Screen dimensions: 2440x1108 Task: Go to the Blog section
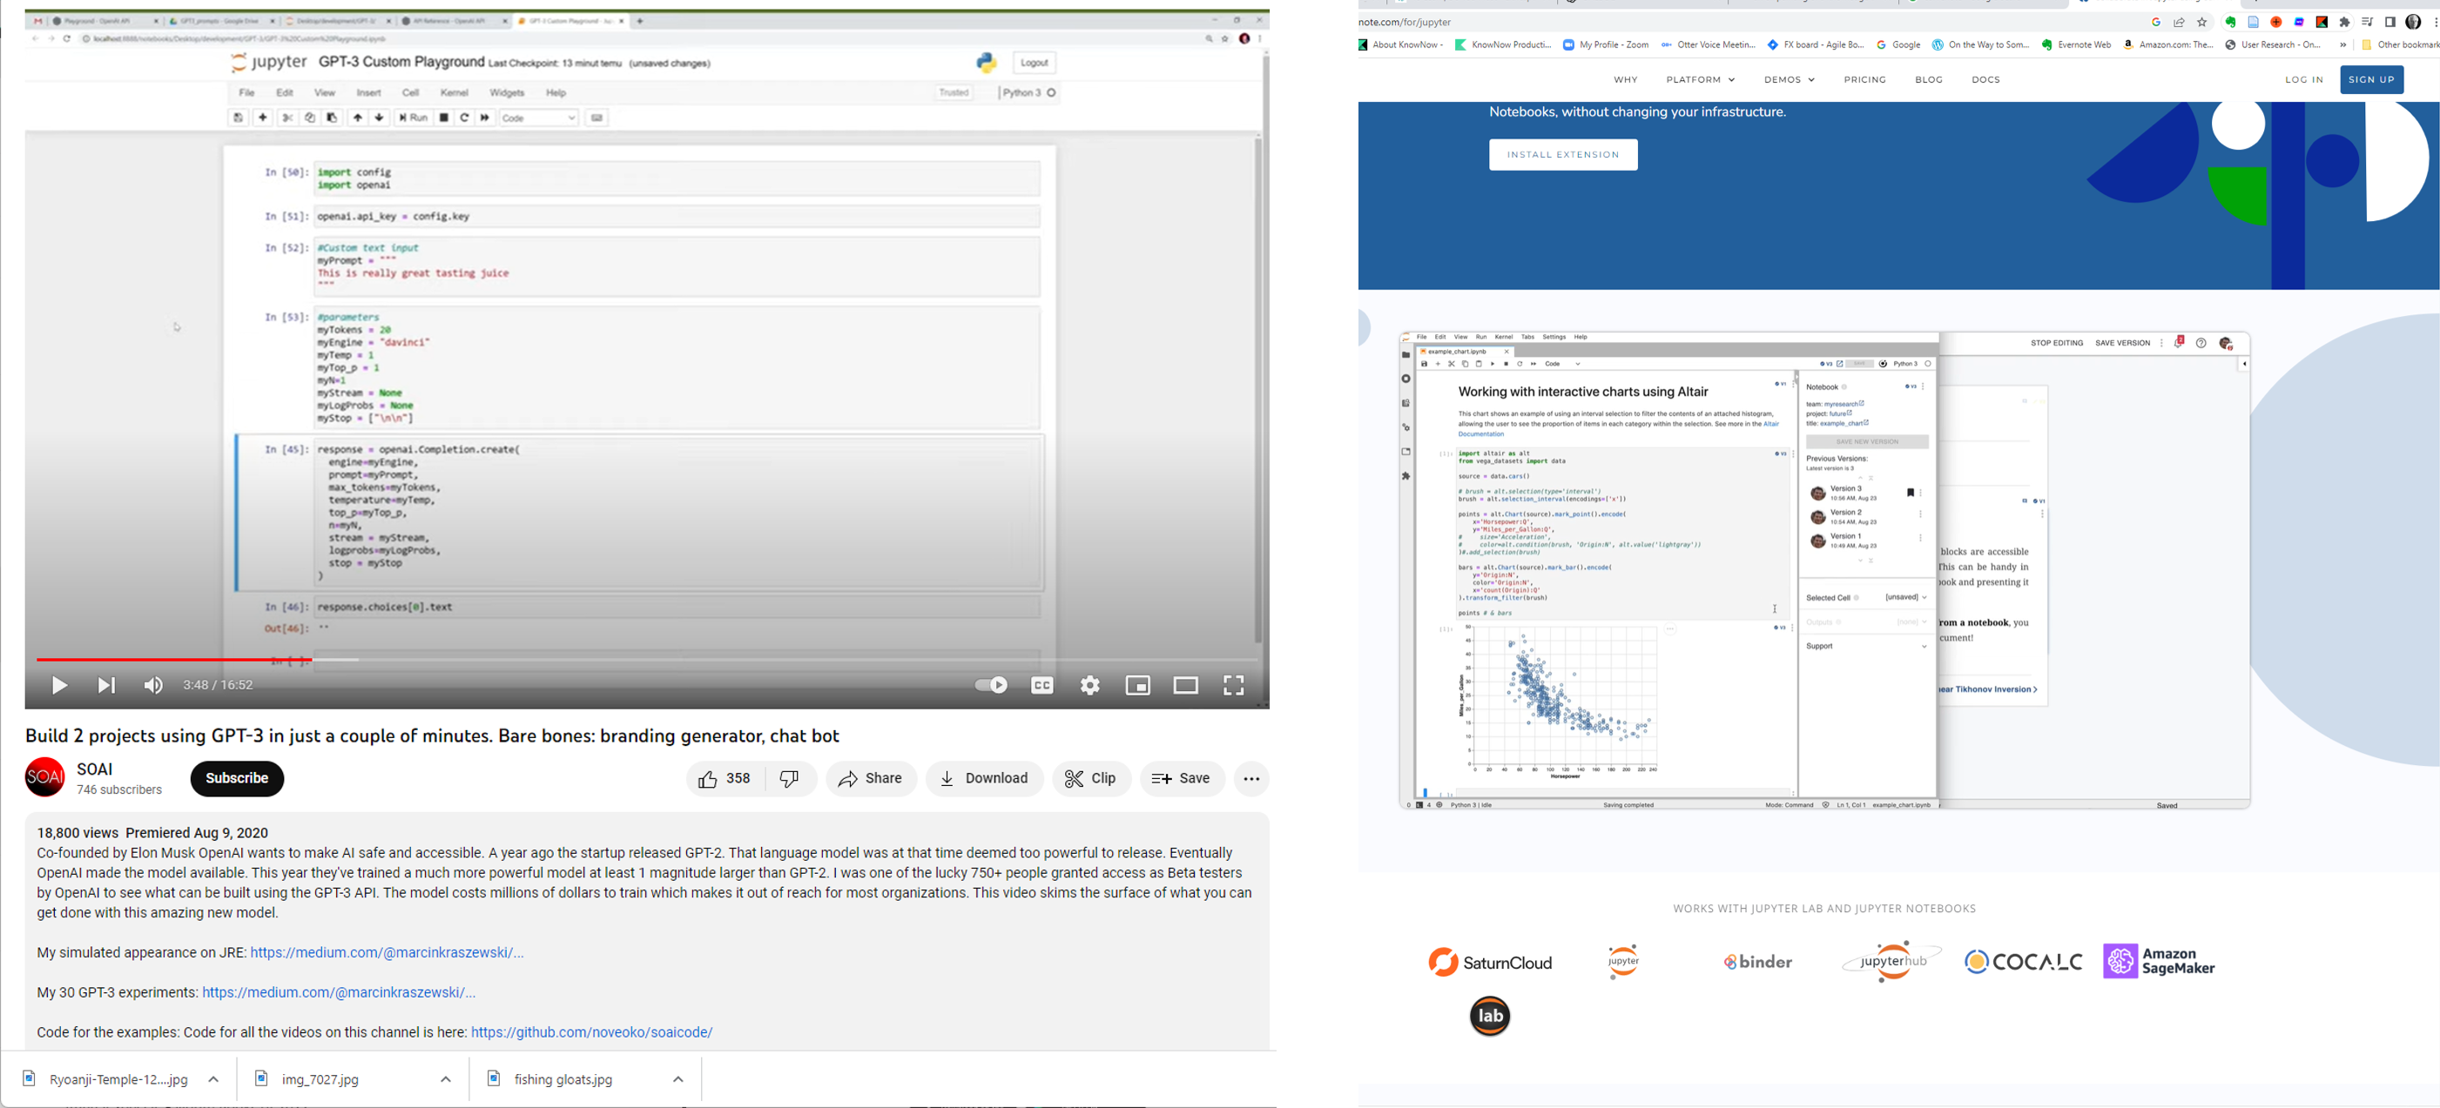coord(1929,80)
